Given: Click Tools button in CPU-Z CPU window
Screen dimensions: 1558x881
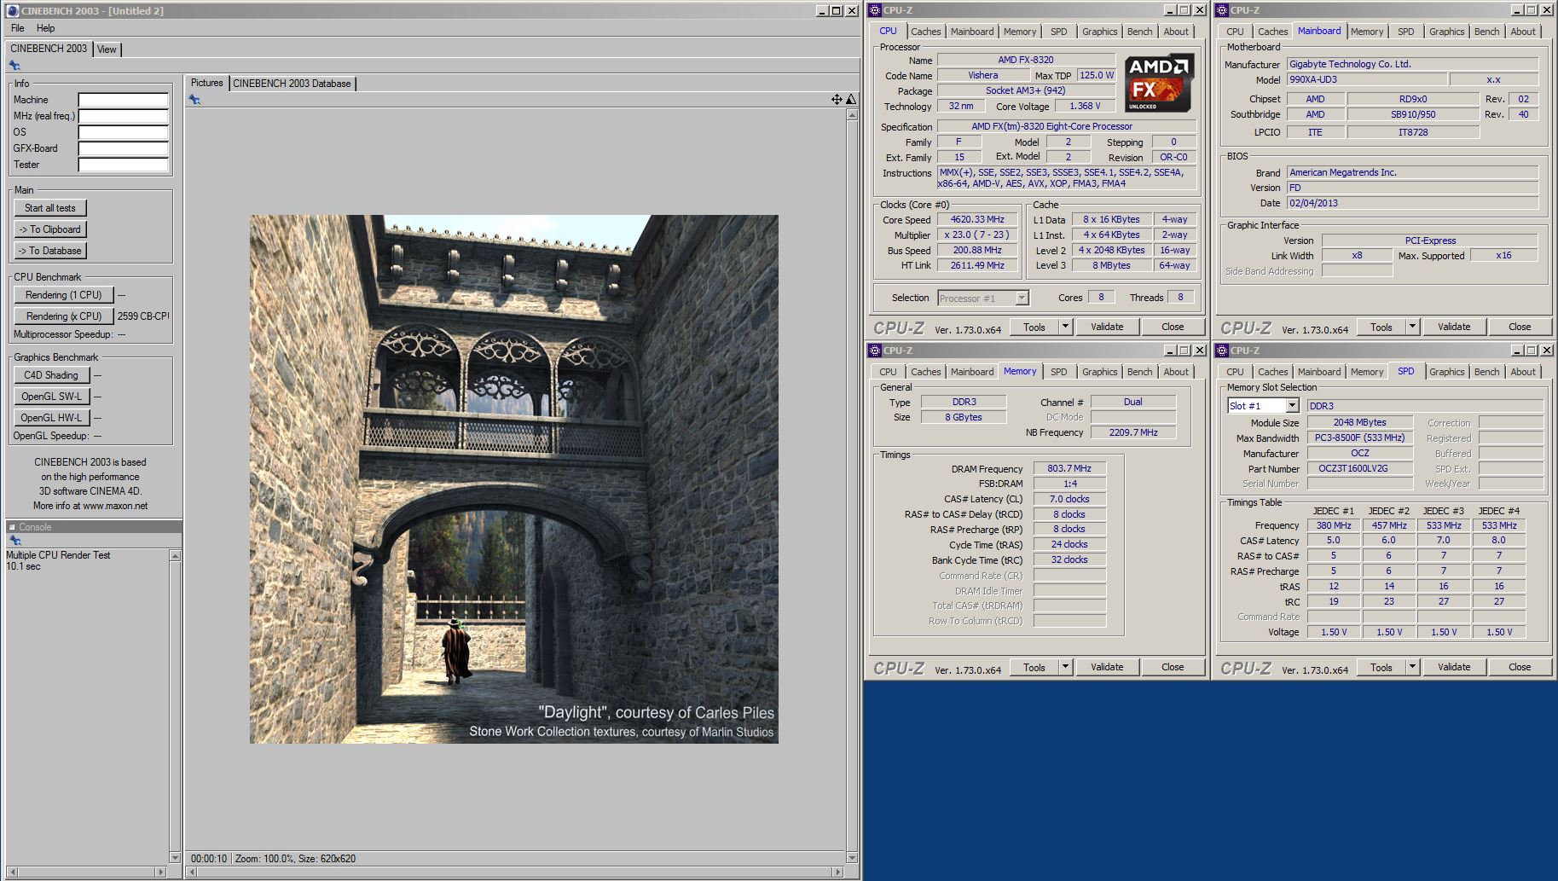Looking at the screenshot, I should click(1034, 327).
